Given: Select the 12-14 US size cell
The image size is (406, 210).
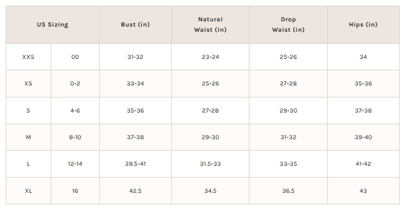Looking at the screenshot, I should [x=75, y=164].
